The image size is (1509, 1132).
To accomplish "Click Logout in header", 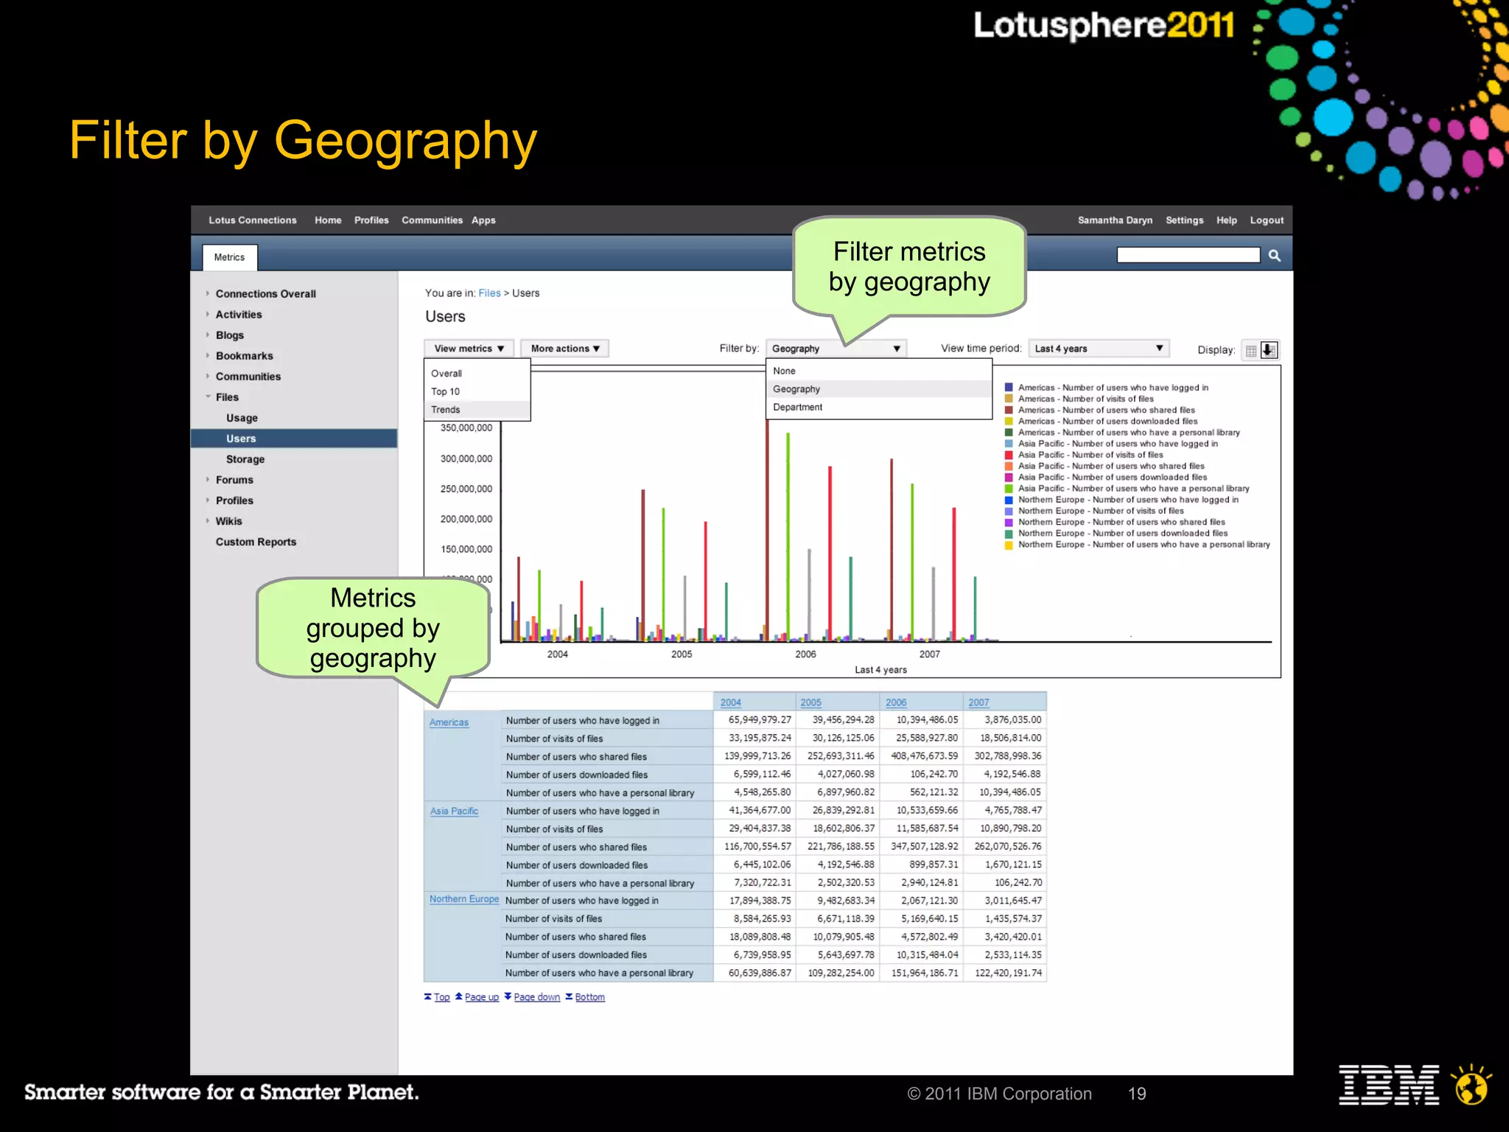I will pos(1267,220).
